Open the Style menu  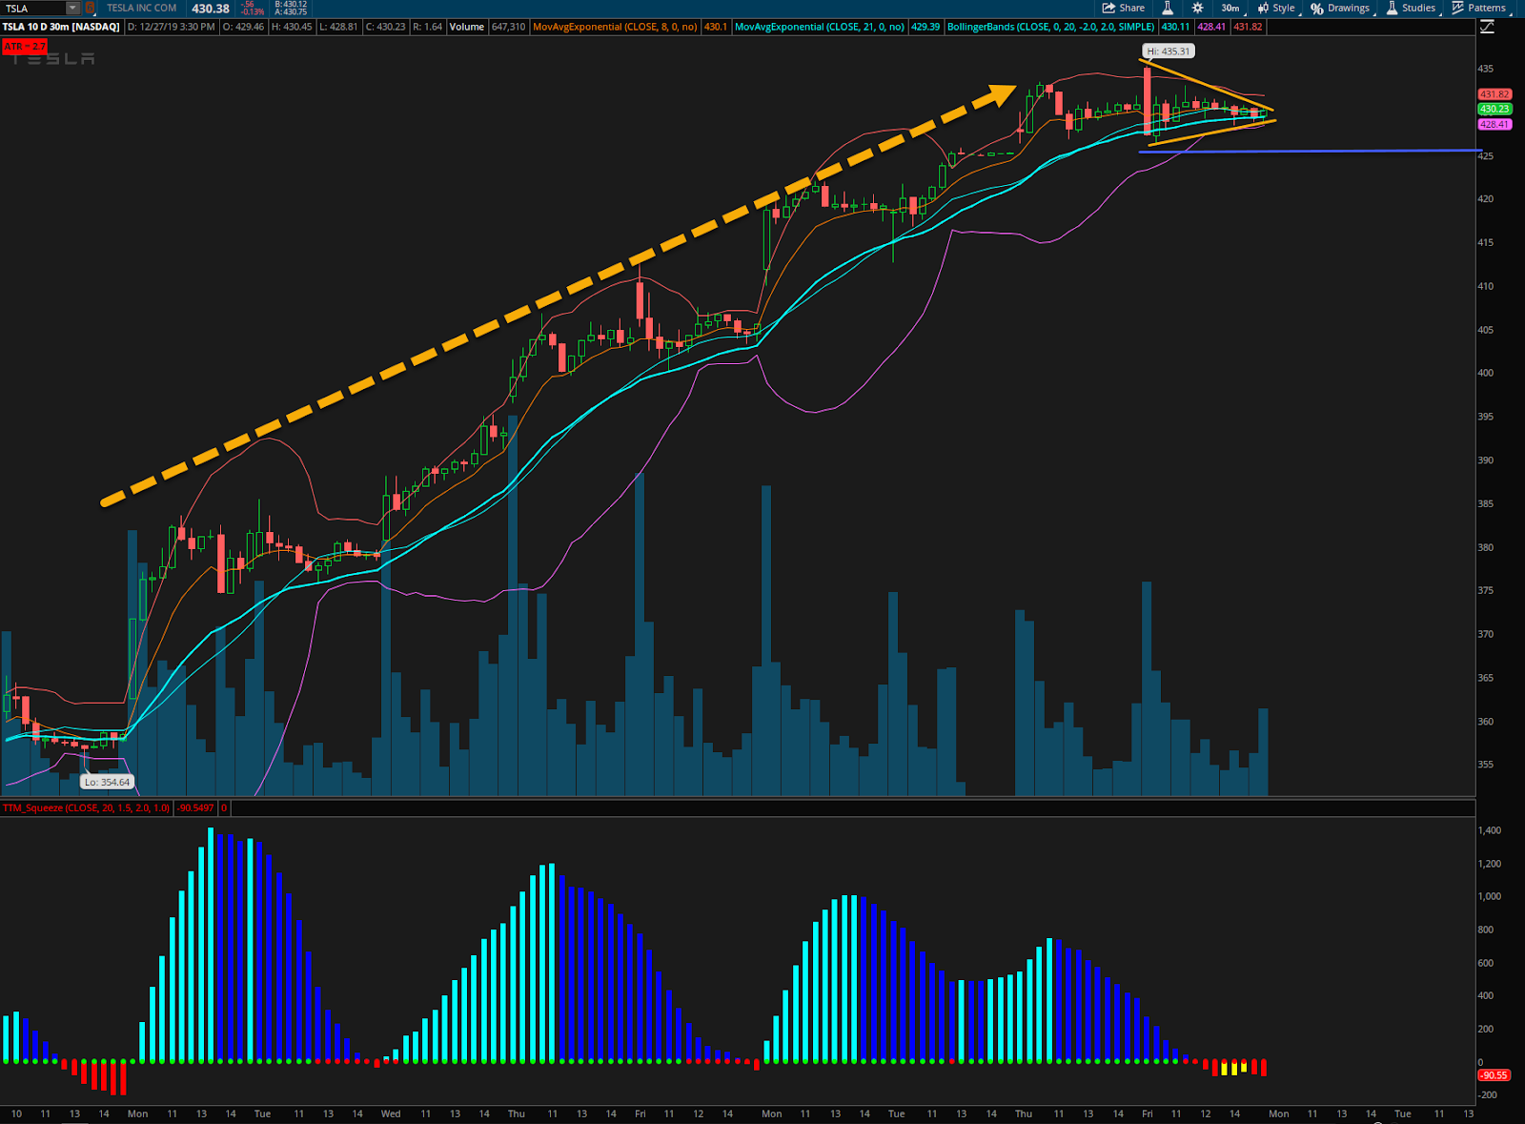coord(1278,8)
